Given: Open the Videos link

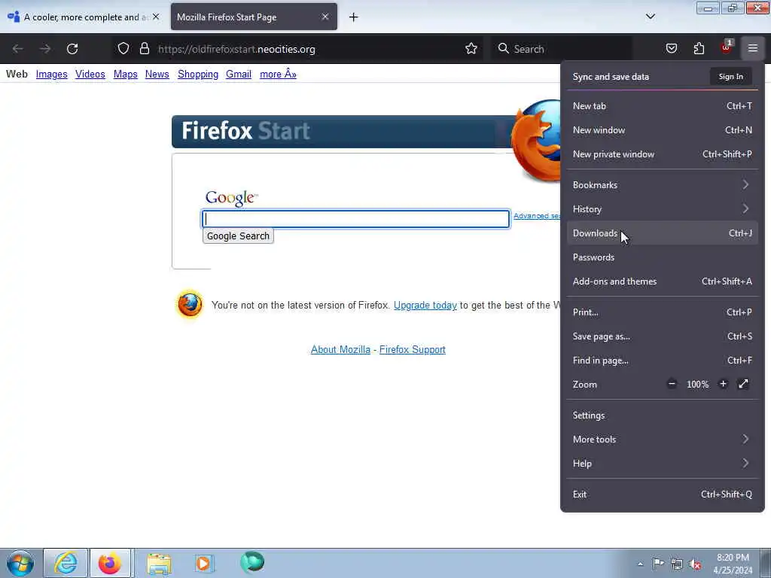Looking at the screenshot, I should coord(90,75).
